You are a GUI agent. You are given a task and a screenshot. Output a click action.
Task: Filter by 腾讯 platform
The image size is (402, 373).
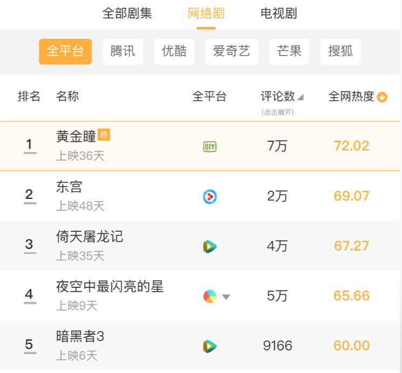123,51
